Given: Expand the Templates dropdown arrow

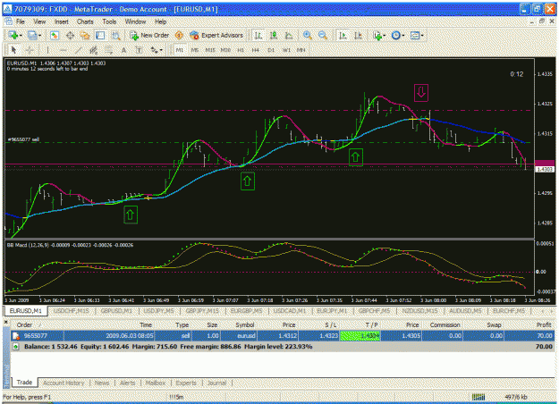Looking at the screenshot, I should 422,35.
